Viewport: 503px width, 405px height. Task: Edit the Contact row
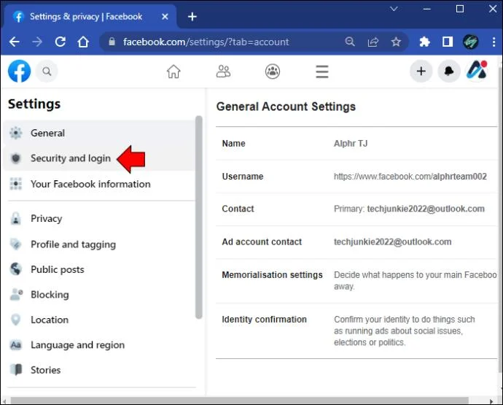tap(356, 209)
